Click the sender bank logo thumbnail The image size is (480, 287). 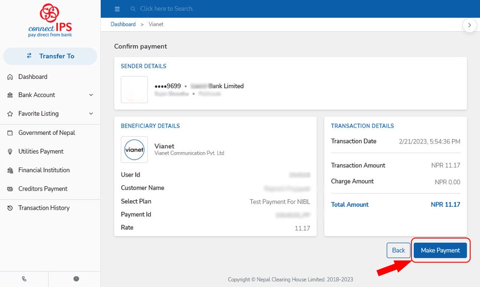point(134,90)
